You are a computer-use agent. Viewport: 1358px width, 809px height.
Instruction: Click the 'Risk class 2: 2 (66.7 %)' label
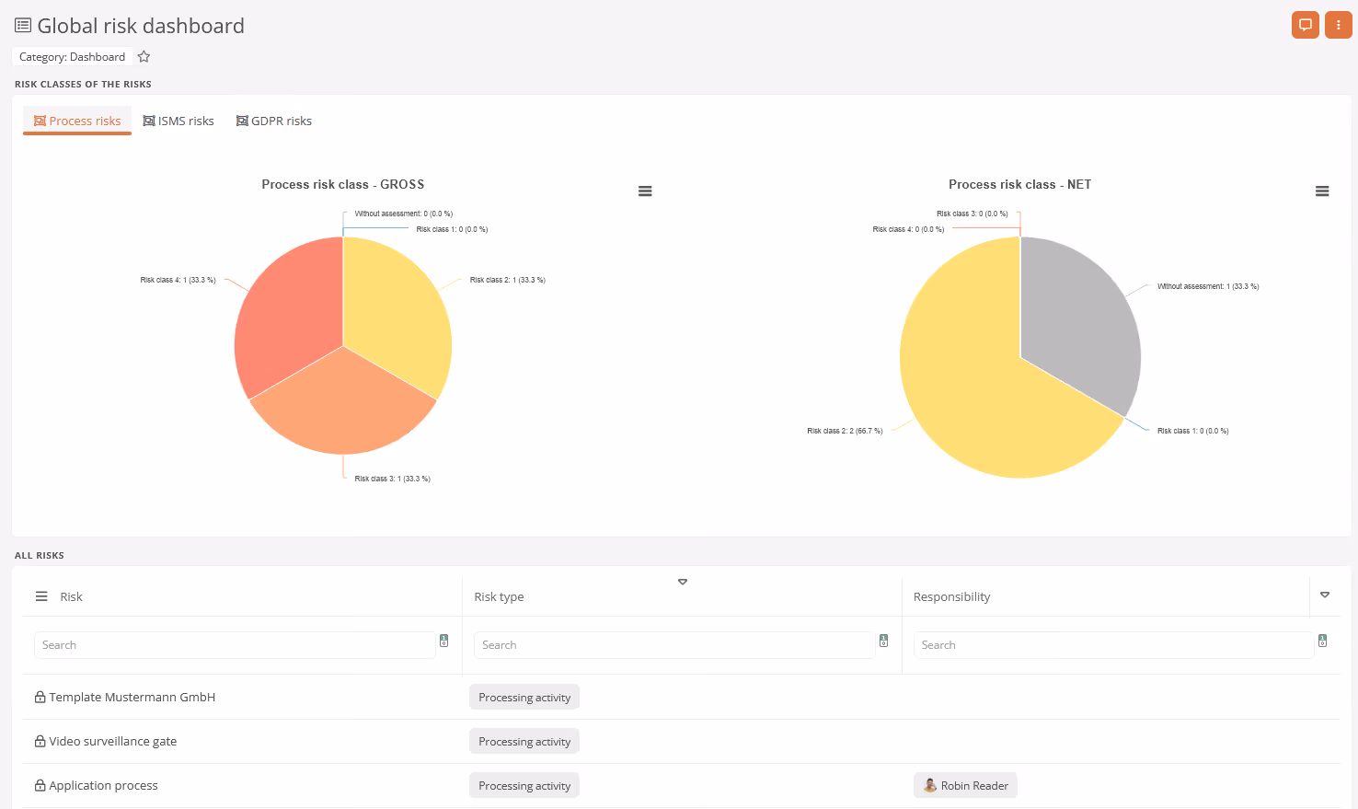[845, 431]
